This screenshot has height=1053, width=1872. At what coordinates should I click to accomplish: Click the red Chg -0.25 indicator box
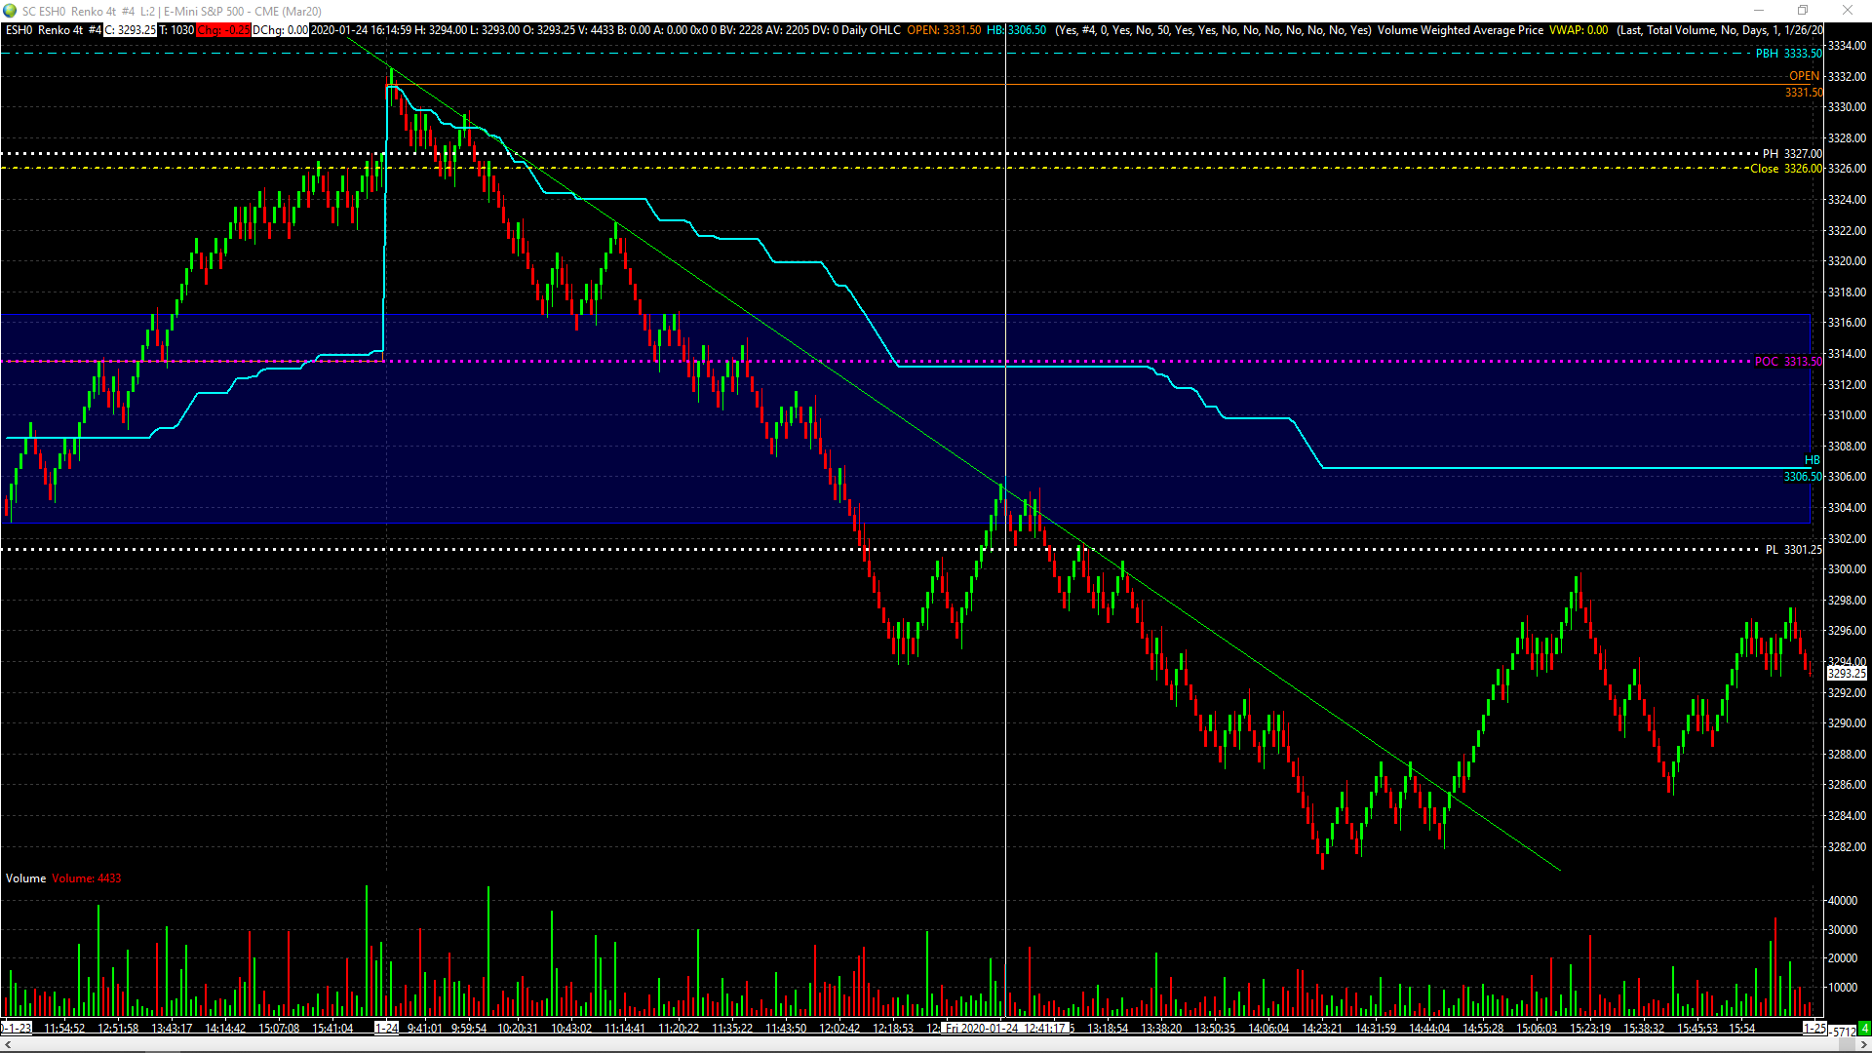click(x=222, y=30)
